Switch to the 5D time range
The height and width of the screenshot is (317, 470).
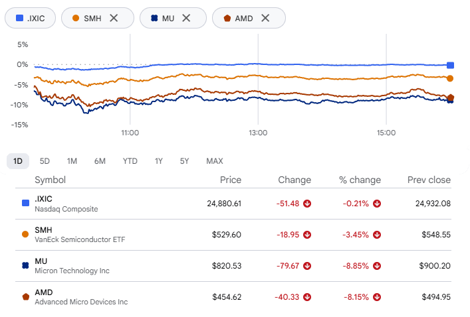[x=45, y=161]
